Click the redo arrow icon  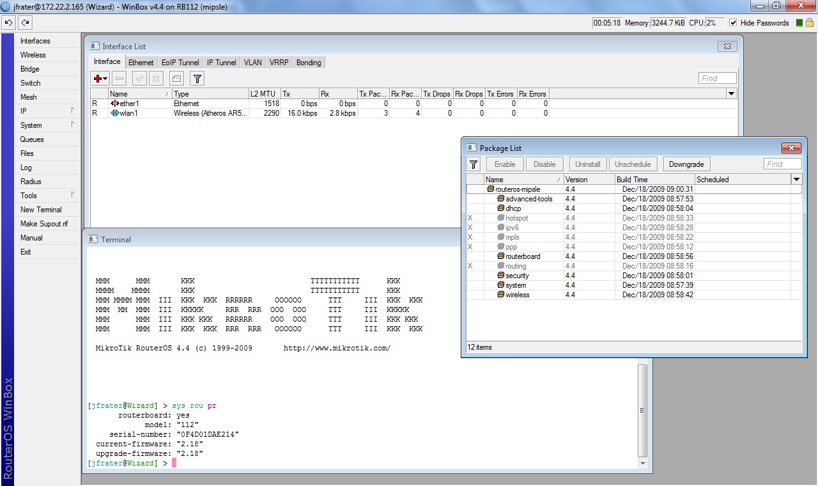tap(25, 22)
